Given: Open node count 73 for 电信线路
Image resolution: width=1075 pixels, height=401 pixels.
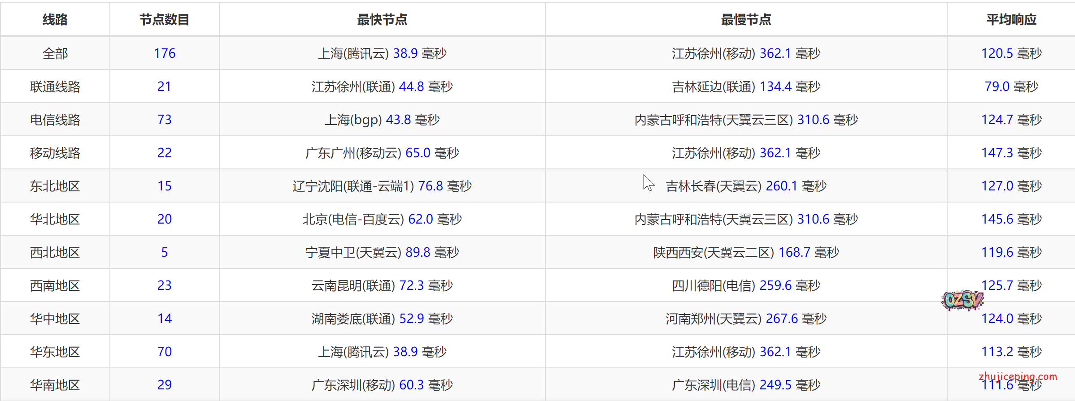Looking at the screenshot, I should [165, 120].
